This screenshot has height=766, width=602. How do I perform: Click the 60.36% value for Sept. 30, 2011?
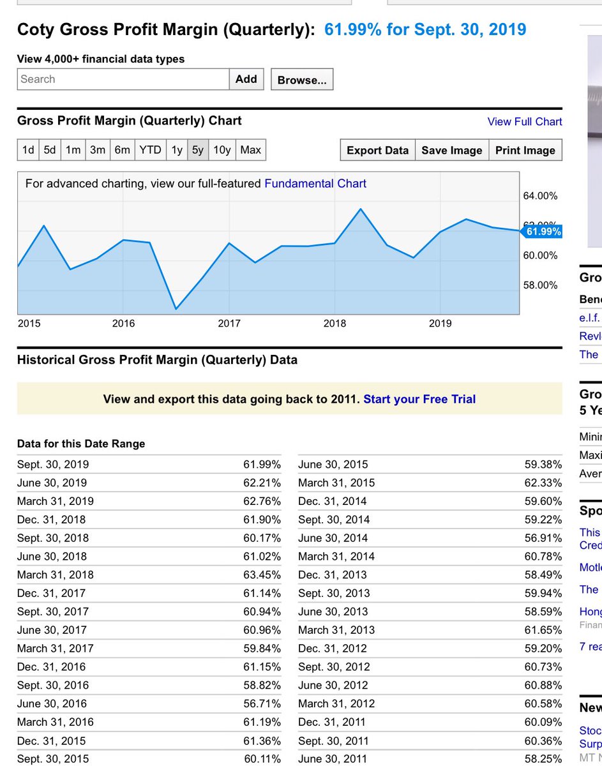pyautogui.click(x=543, y=741)
